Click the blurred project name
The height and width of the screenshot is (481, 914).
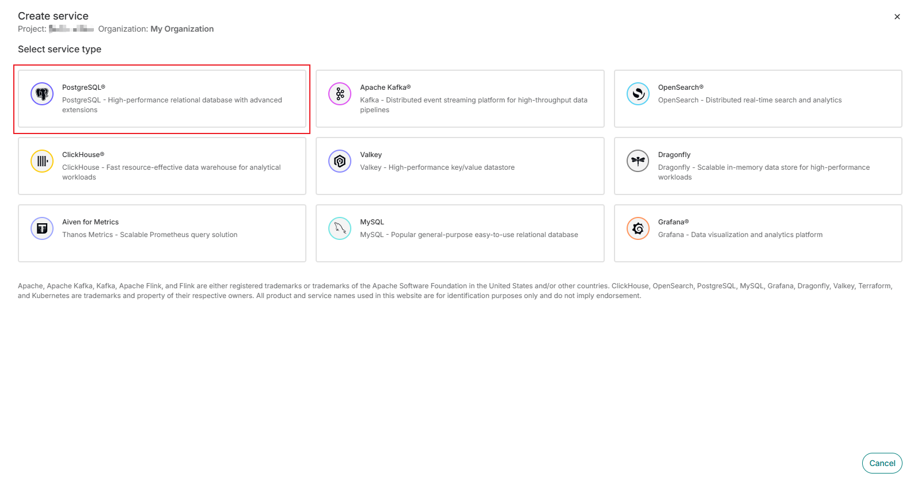coord(71,29)
